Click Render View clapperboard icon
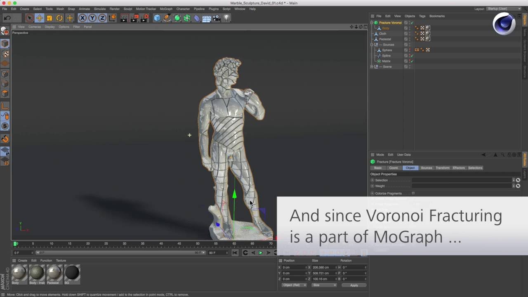Screen dimensions: 528x297 [124, 18]
